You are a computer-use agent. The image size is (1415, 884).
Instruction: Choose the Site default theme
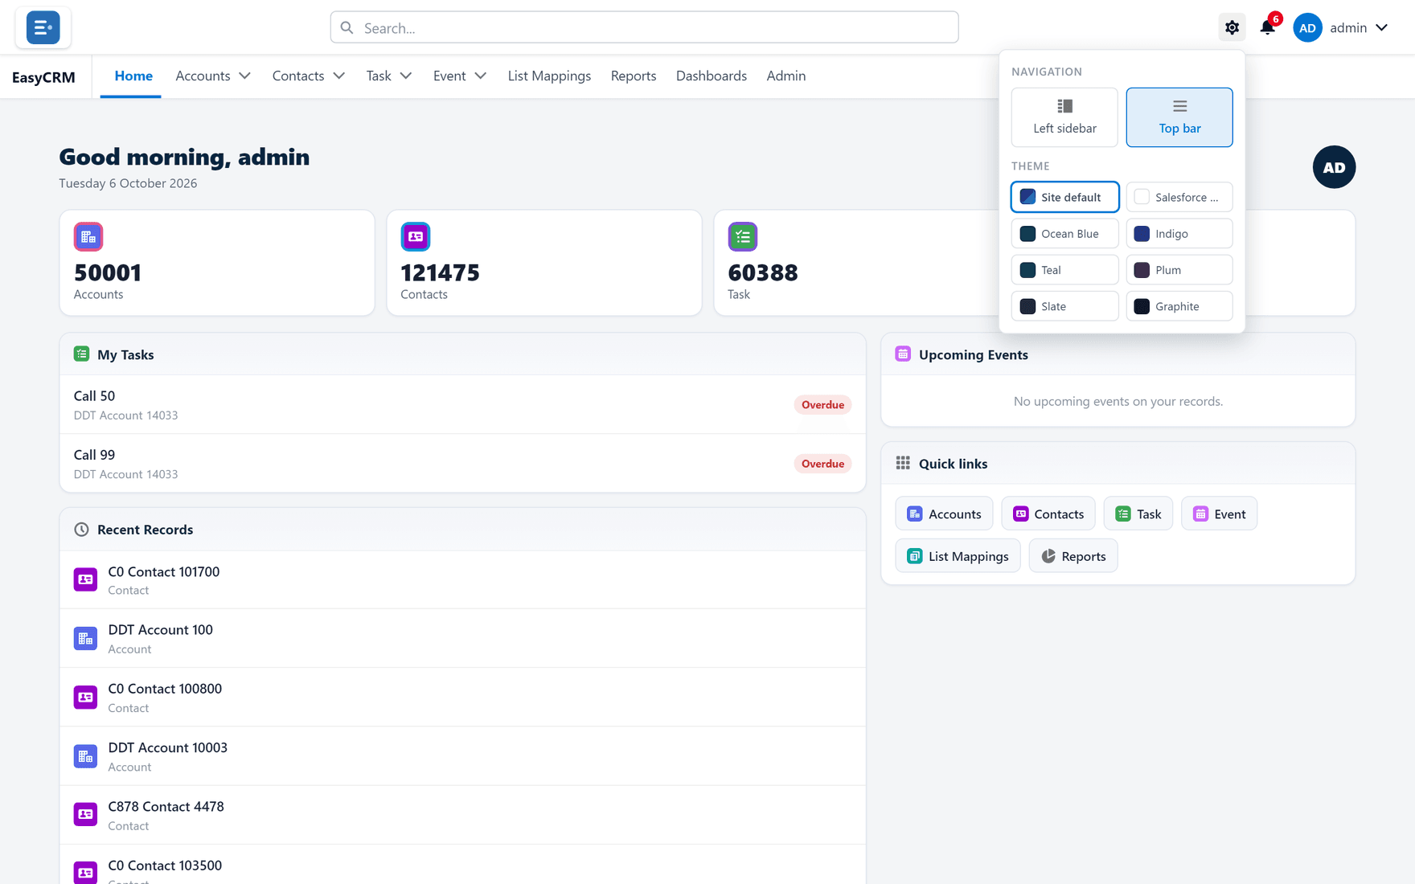[x=1064, y=197]
